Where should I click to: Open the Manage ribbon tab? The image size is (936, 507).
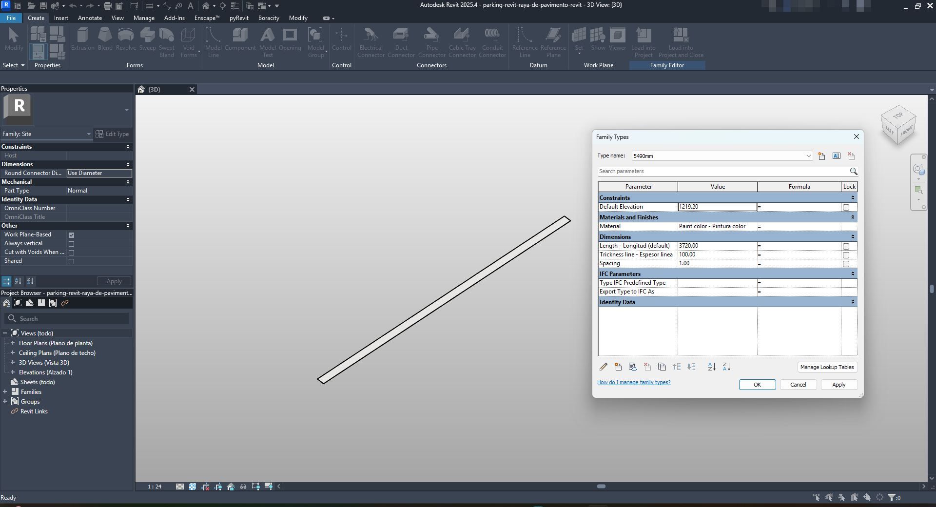click(x=144, y=18)
